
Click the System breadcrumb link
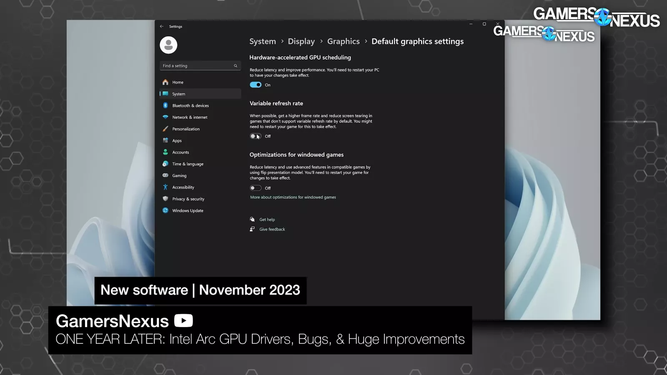tap(263, 41)
